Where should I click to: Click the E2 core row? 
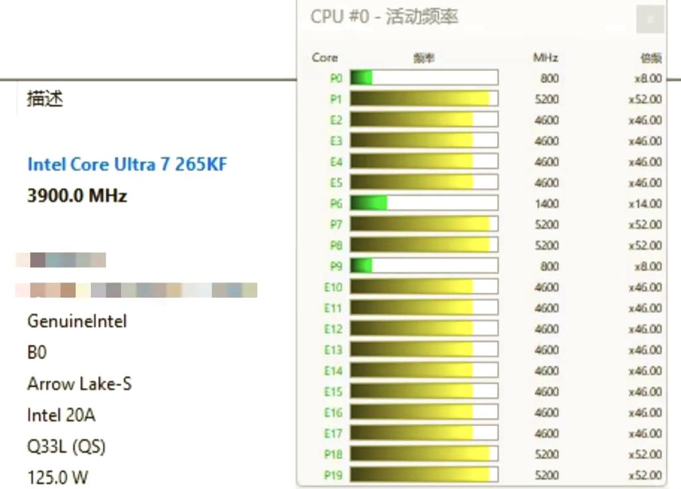coord(423,119)
